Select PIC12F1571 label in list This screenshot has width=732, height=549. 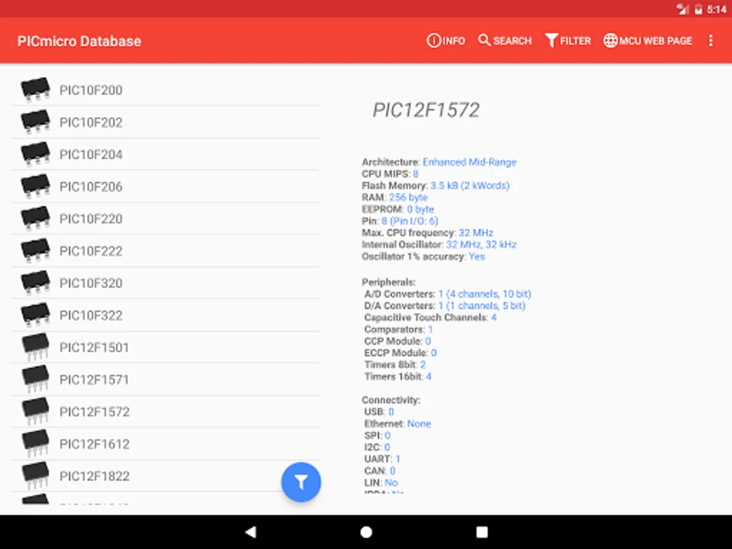[95, 380]
